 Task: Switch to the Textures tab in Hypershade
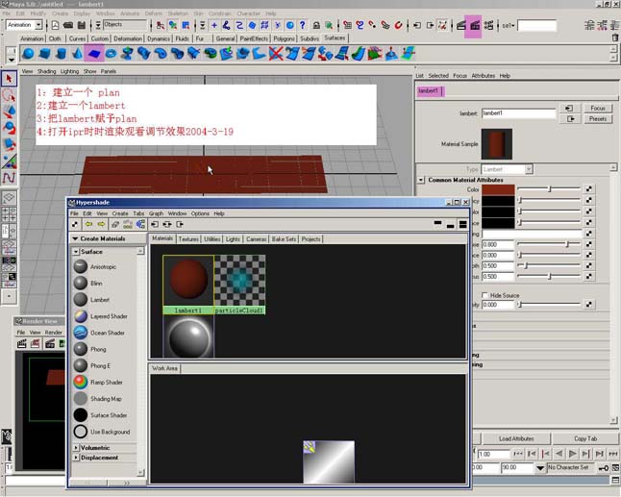click(188, 239)
